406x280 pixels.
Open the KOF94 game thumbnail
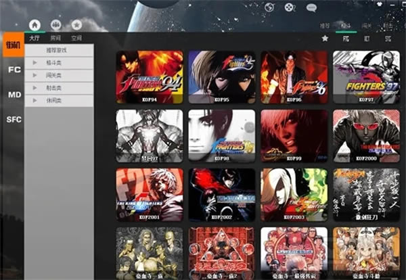(x=150, y=77)
